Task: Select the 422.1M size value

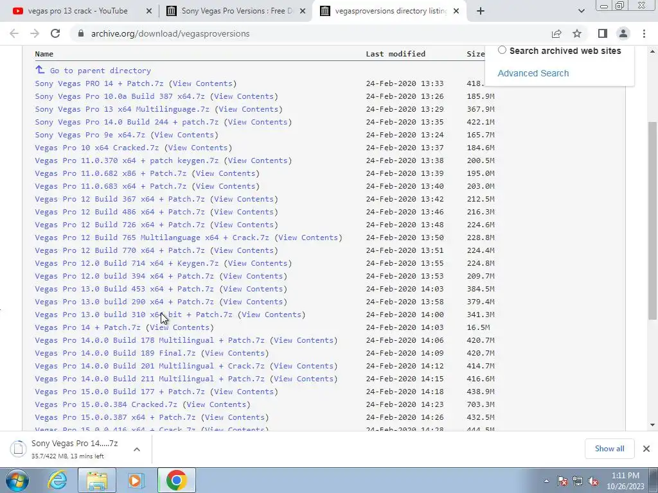Action: (481, 122)
